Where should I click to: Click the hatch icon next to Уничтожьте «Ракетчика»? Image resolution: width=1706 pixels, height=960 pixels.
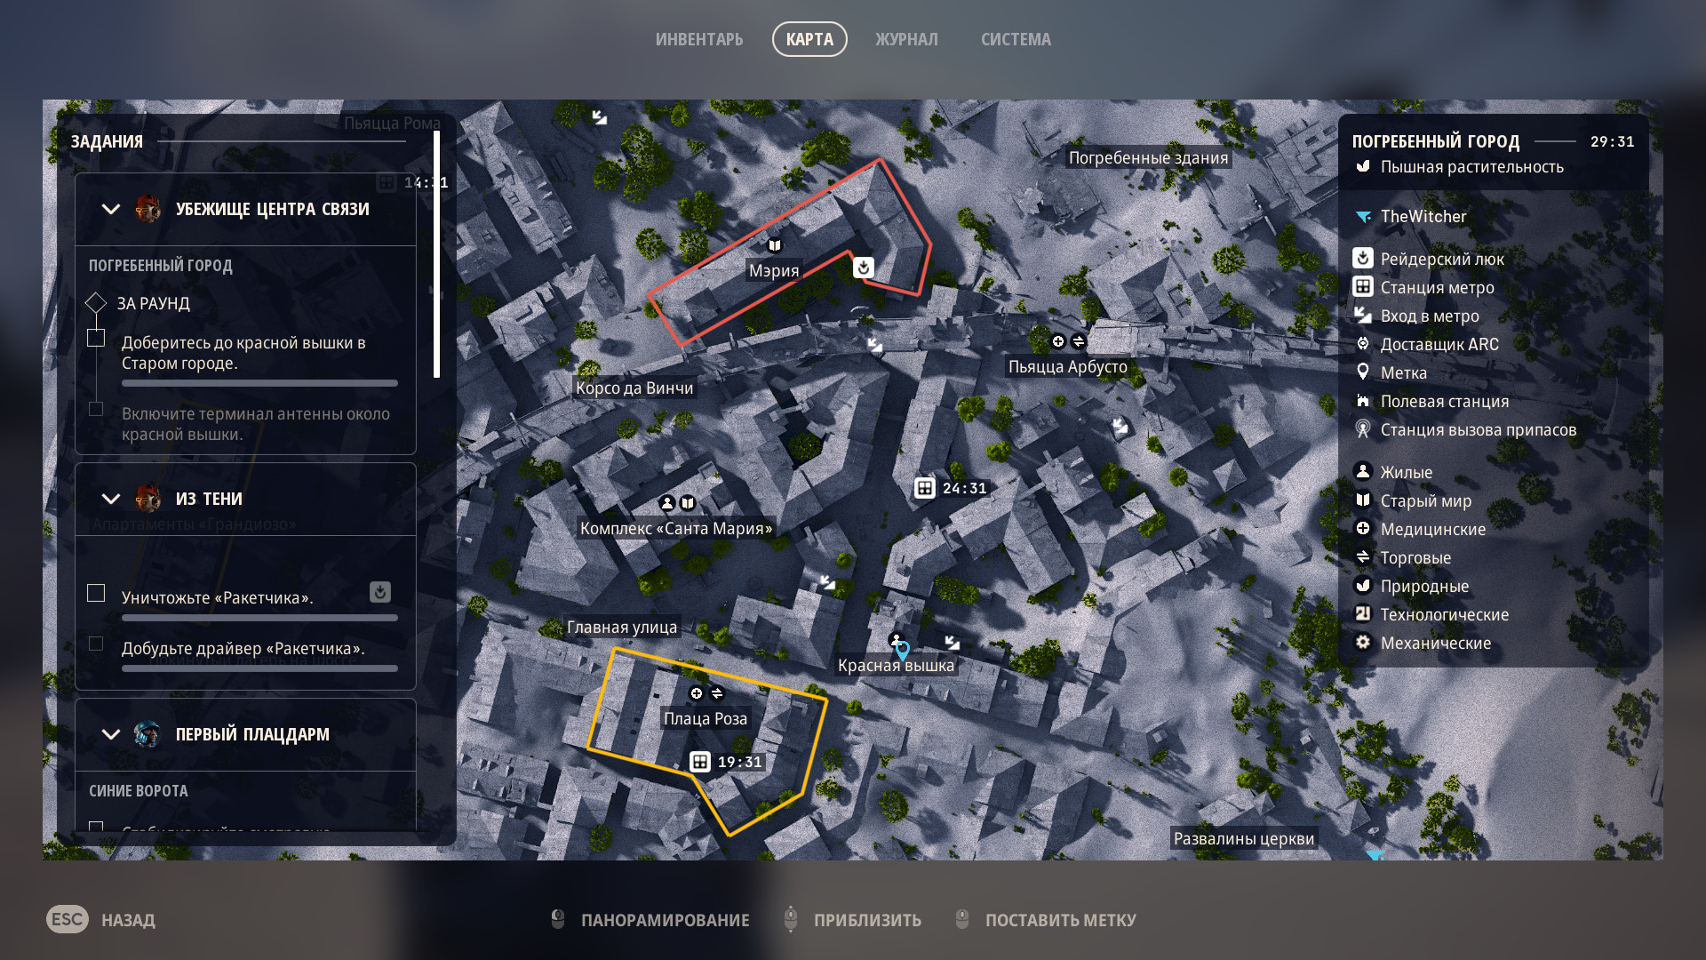point(379,592)
